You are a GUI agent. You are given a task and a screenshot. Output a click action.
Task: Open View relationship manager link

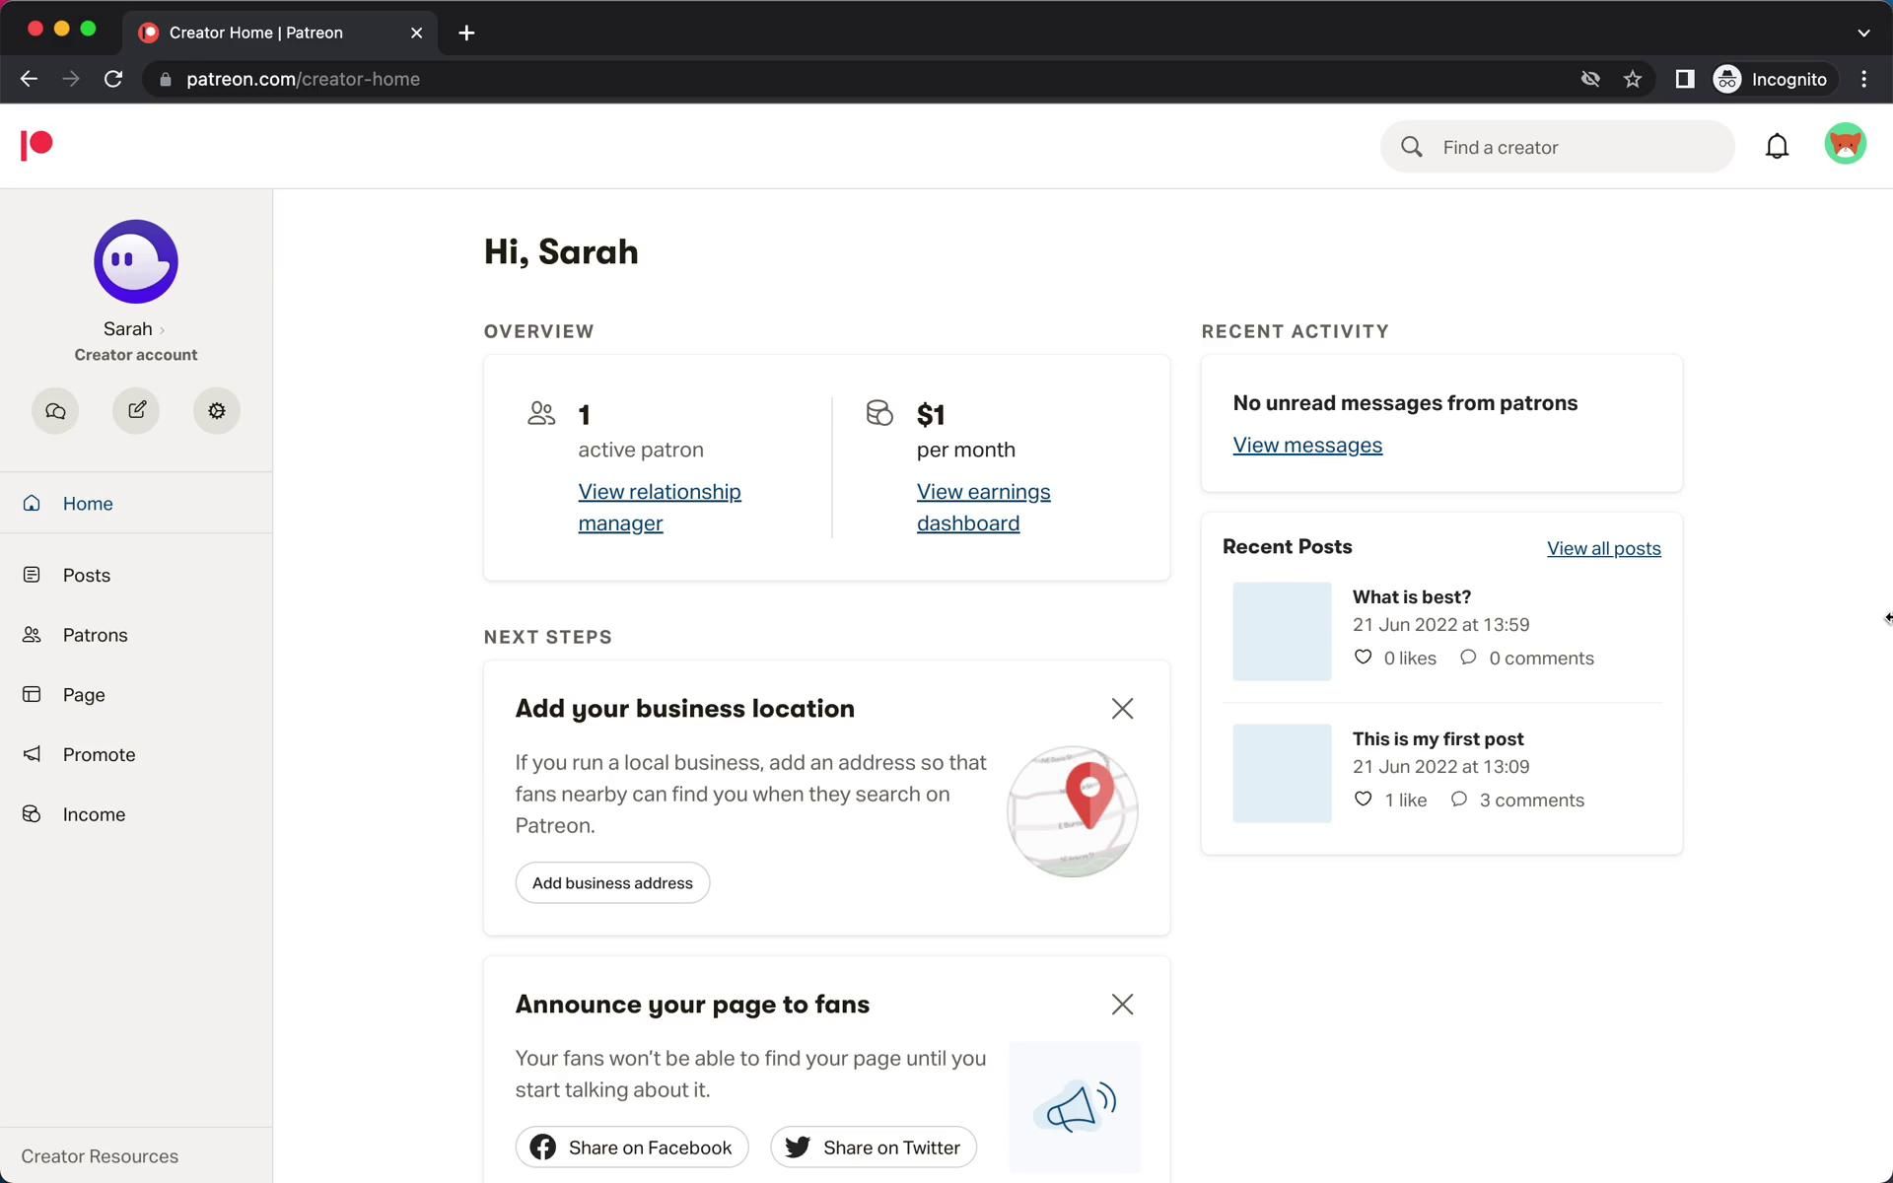point(659,507)
